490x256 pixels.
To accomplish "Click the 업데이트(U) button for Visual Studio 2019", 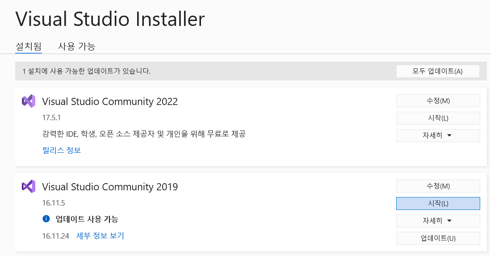I will pos(438,238).
